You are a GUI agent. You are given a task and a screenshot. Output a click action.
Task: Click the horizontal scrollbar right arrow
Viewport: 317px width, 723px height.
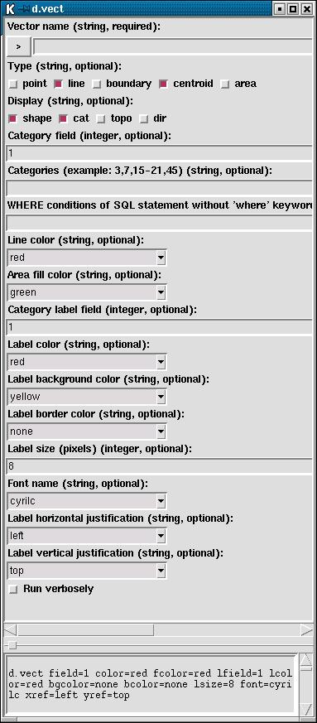306,630
